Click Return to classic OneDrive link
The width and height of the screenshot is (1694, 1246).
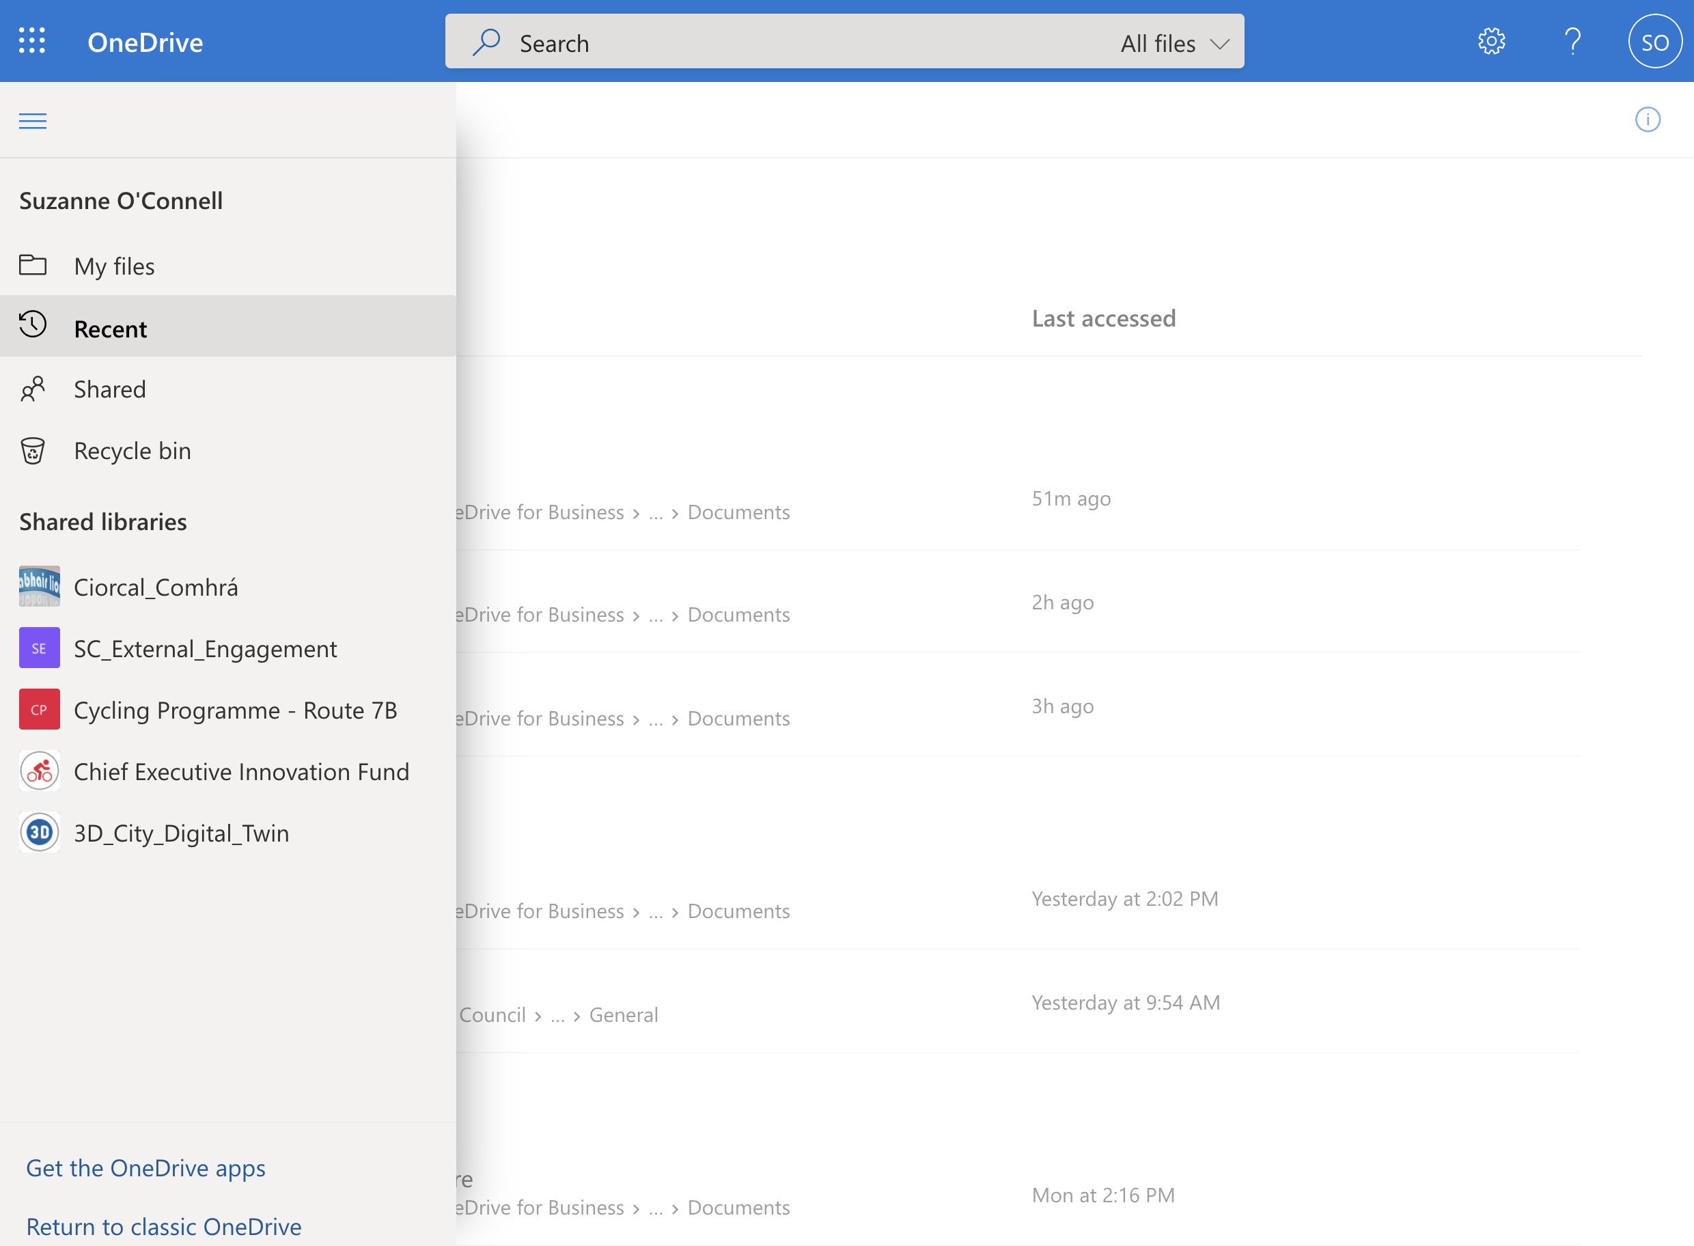tap(164, 1226)
